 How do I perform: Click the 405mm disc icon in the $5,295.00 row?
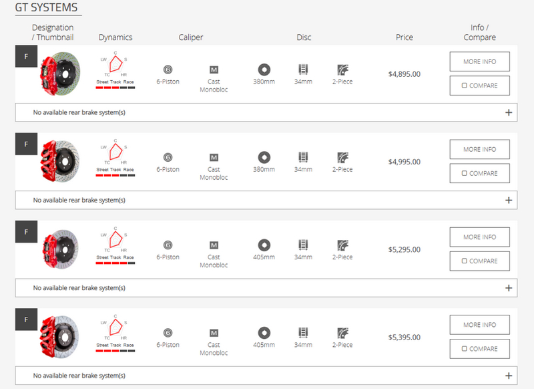click(x=264, y=245)
